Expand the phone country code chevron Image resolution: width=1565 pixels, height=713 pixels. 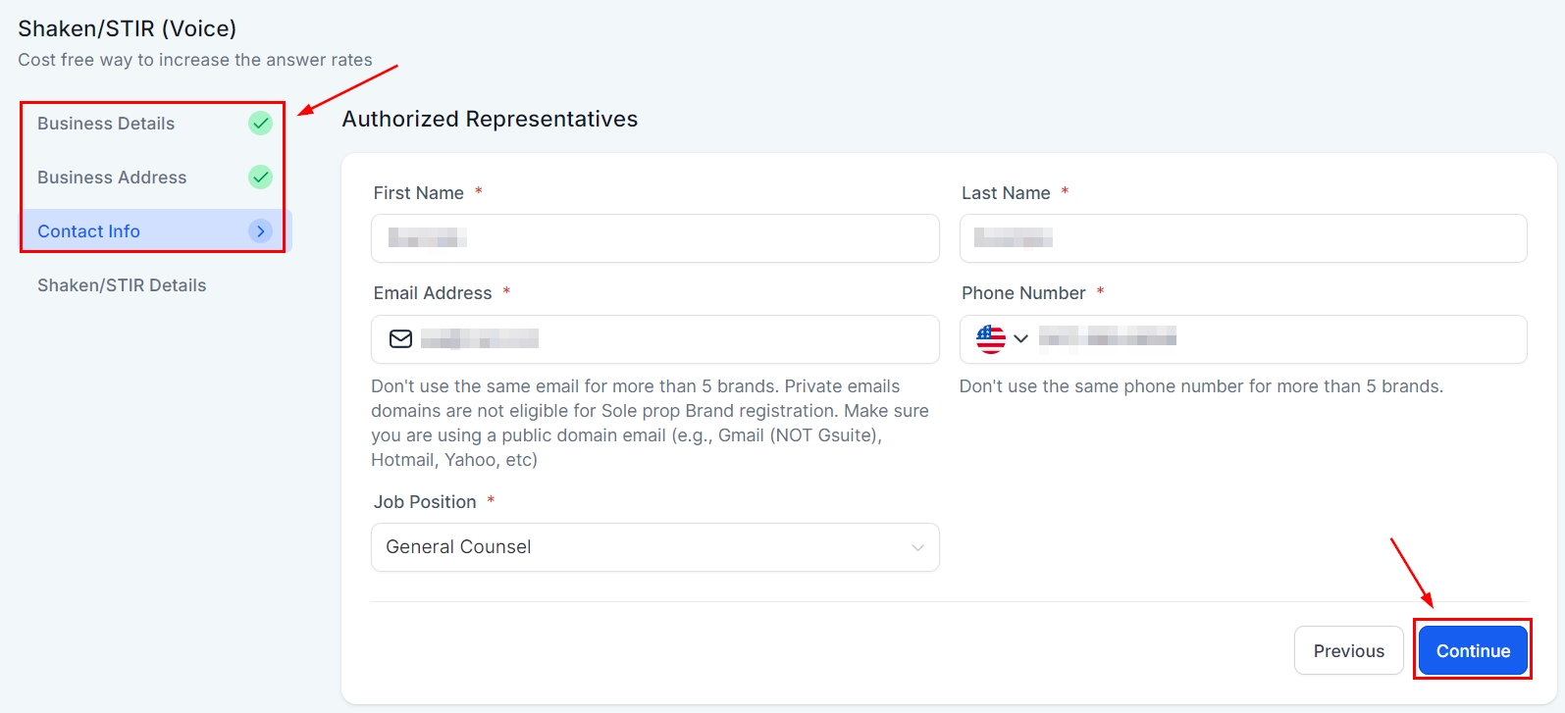pyautogui.click(x=1020, y=339)
